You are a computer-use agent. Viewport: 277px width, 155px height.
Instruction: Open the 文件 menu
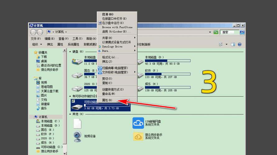click(x=35, y=38)
